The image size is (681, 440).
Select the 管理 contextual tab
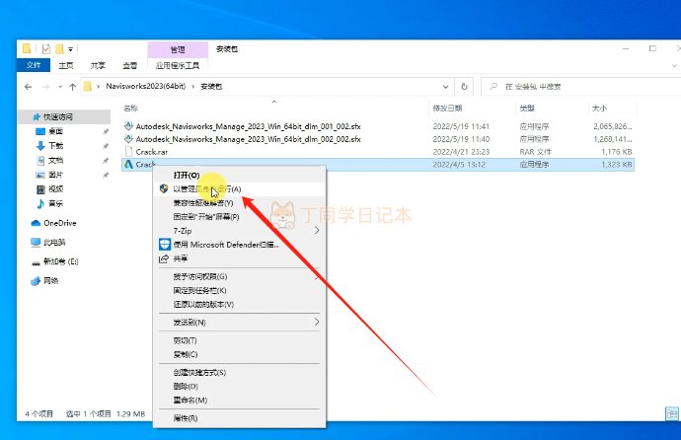point(178,49)
